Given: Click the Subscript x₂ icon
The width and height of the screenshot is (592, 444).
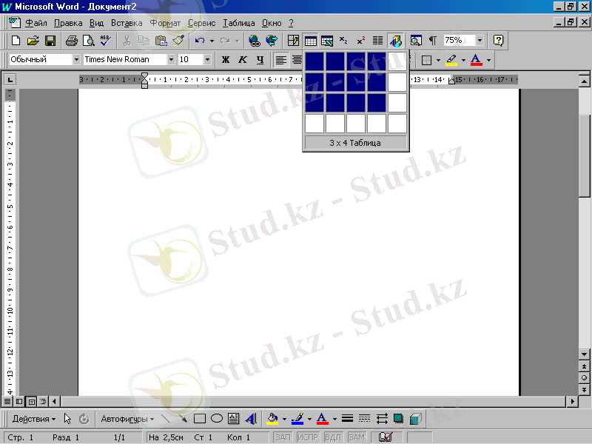Looking at the screenshot, I should click(x=343, y=41).
